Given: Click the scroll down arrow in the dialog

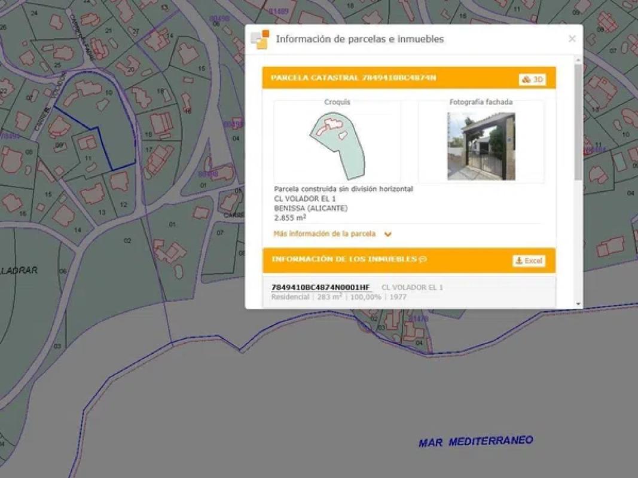Looking at the screenshot, I should 578,304.
